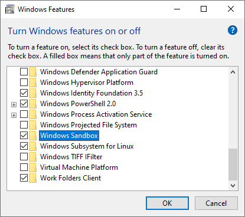Click folder icon beside Windows Identity Foundation 3.5
The height and width of the screenshot is (217, 245).
coord(32,93)
